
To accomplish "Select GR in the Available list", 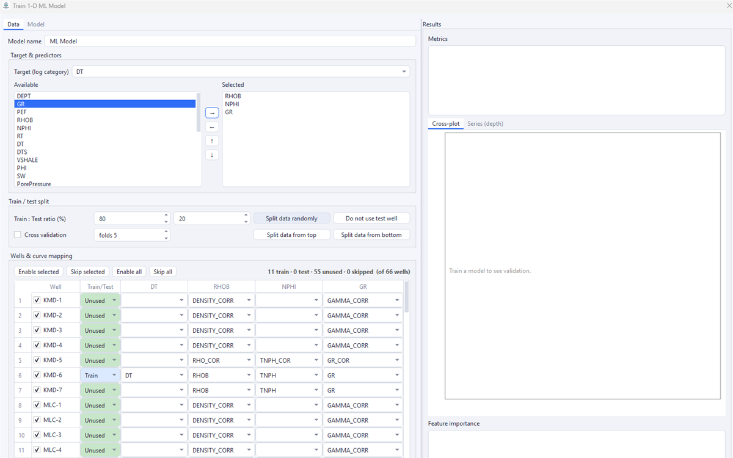I will tap(105, 104).
